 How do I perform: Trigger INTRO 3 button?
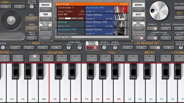coord(18,58)
